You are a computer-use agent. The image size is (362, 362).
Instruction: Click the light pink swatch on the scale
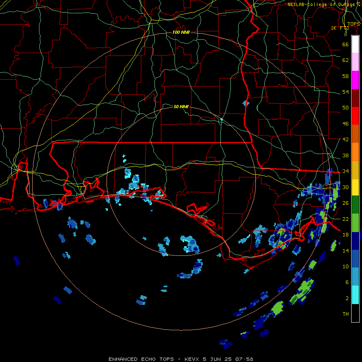point(355,62)
